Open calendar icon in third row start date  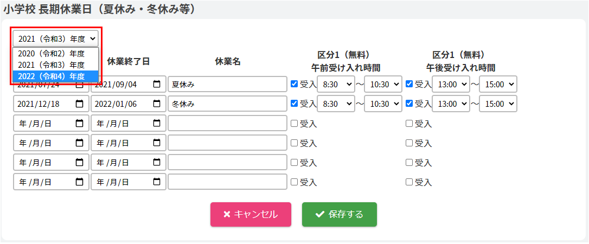(x=80, y=124)
